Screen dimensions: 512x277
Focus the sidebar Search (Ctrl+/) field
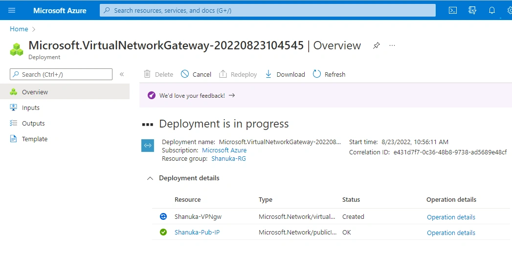tap(61, 74)
